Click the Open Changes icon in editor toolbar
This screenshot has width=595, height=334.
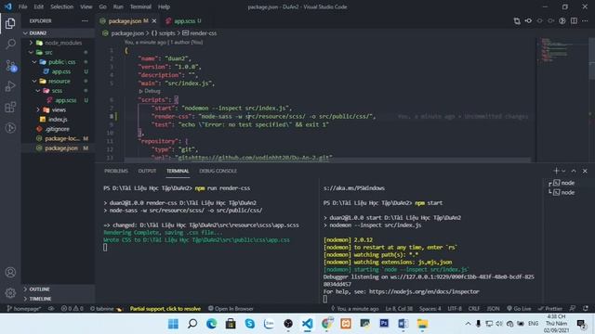point(517,20)
